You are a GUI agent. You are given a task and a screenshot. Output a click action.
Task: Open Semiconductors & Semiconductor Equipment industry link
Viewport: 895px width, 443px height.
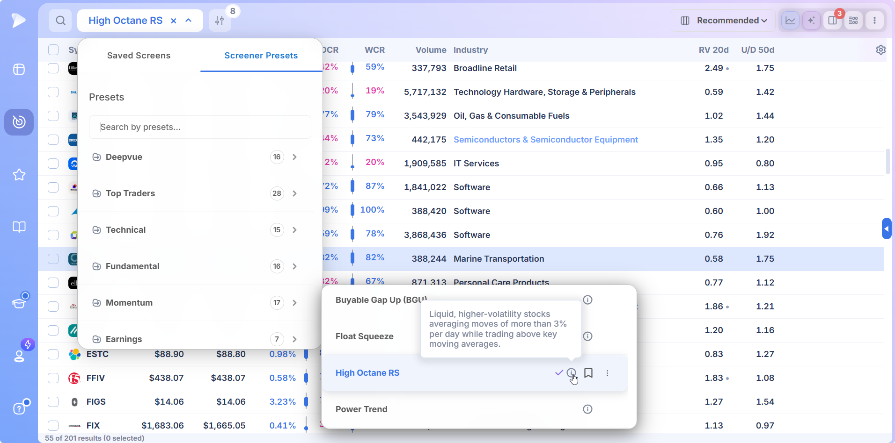click(x=546, y=140)
